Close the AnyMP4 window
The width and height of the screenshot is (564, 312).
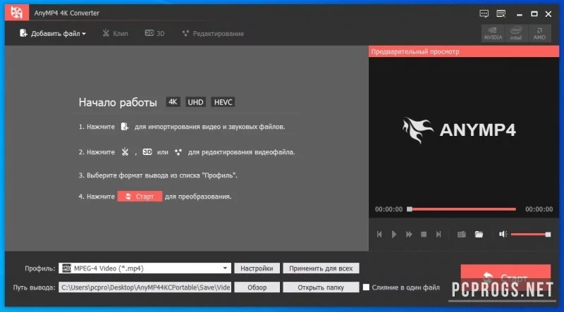coord(548,14)
